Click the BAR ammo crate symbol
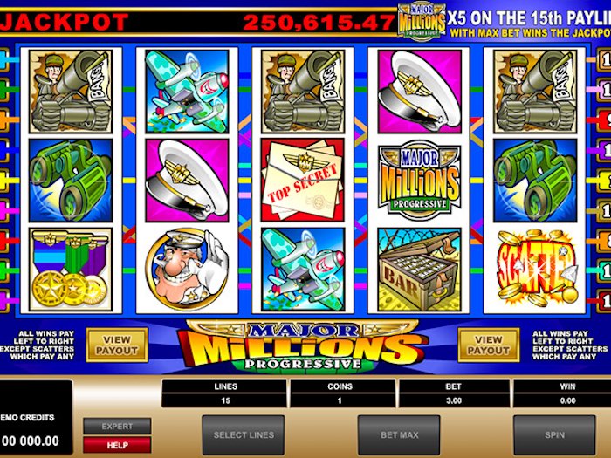The width and height of the screenshot is (611, 458). pyautogui.click(x=419, y=269)
